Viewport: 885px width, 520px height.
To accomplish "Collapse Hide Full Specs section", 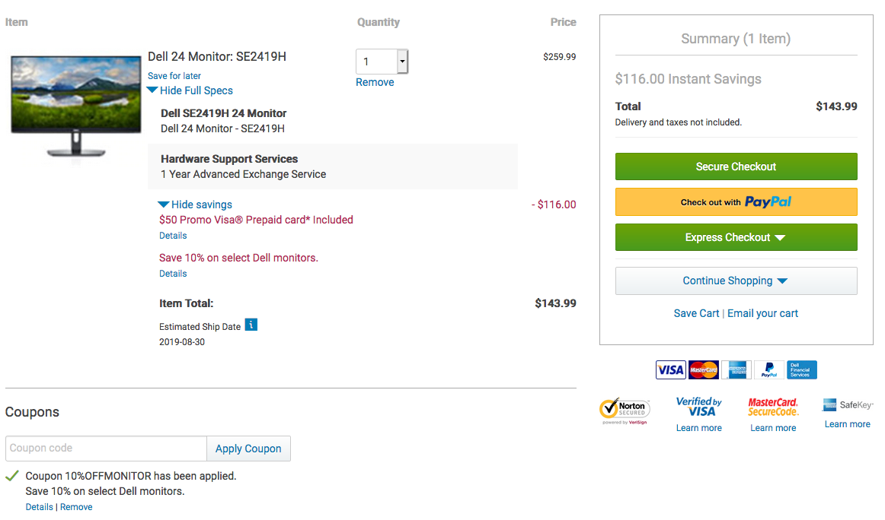I will (x=190, y=90).
